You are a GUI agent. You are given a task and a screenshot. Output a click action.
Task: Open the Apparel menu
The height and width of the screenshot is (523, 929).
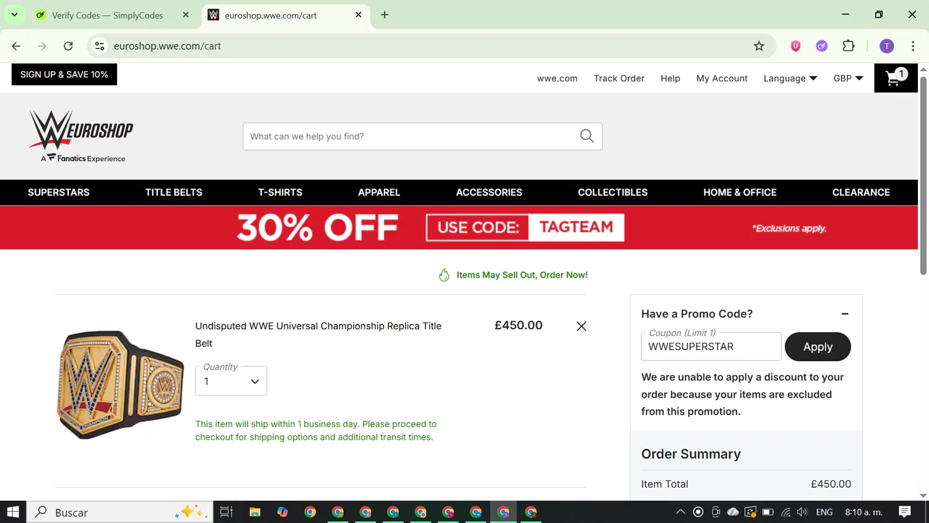point(379,192)
